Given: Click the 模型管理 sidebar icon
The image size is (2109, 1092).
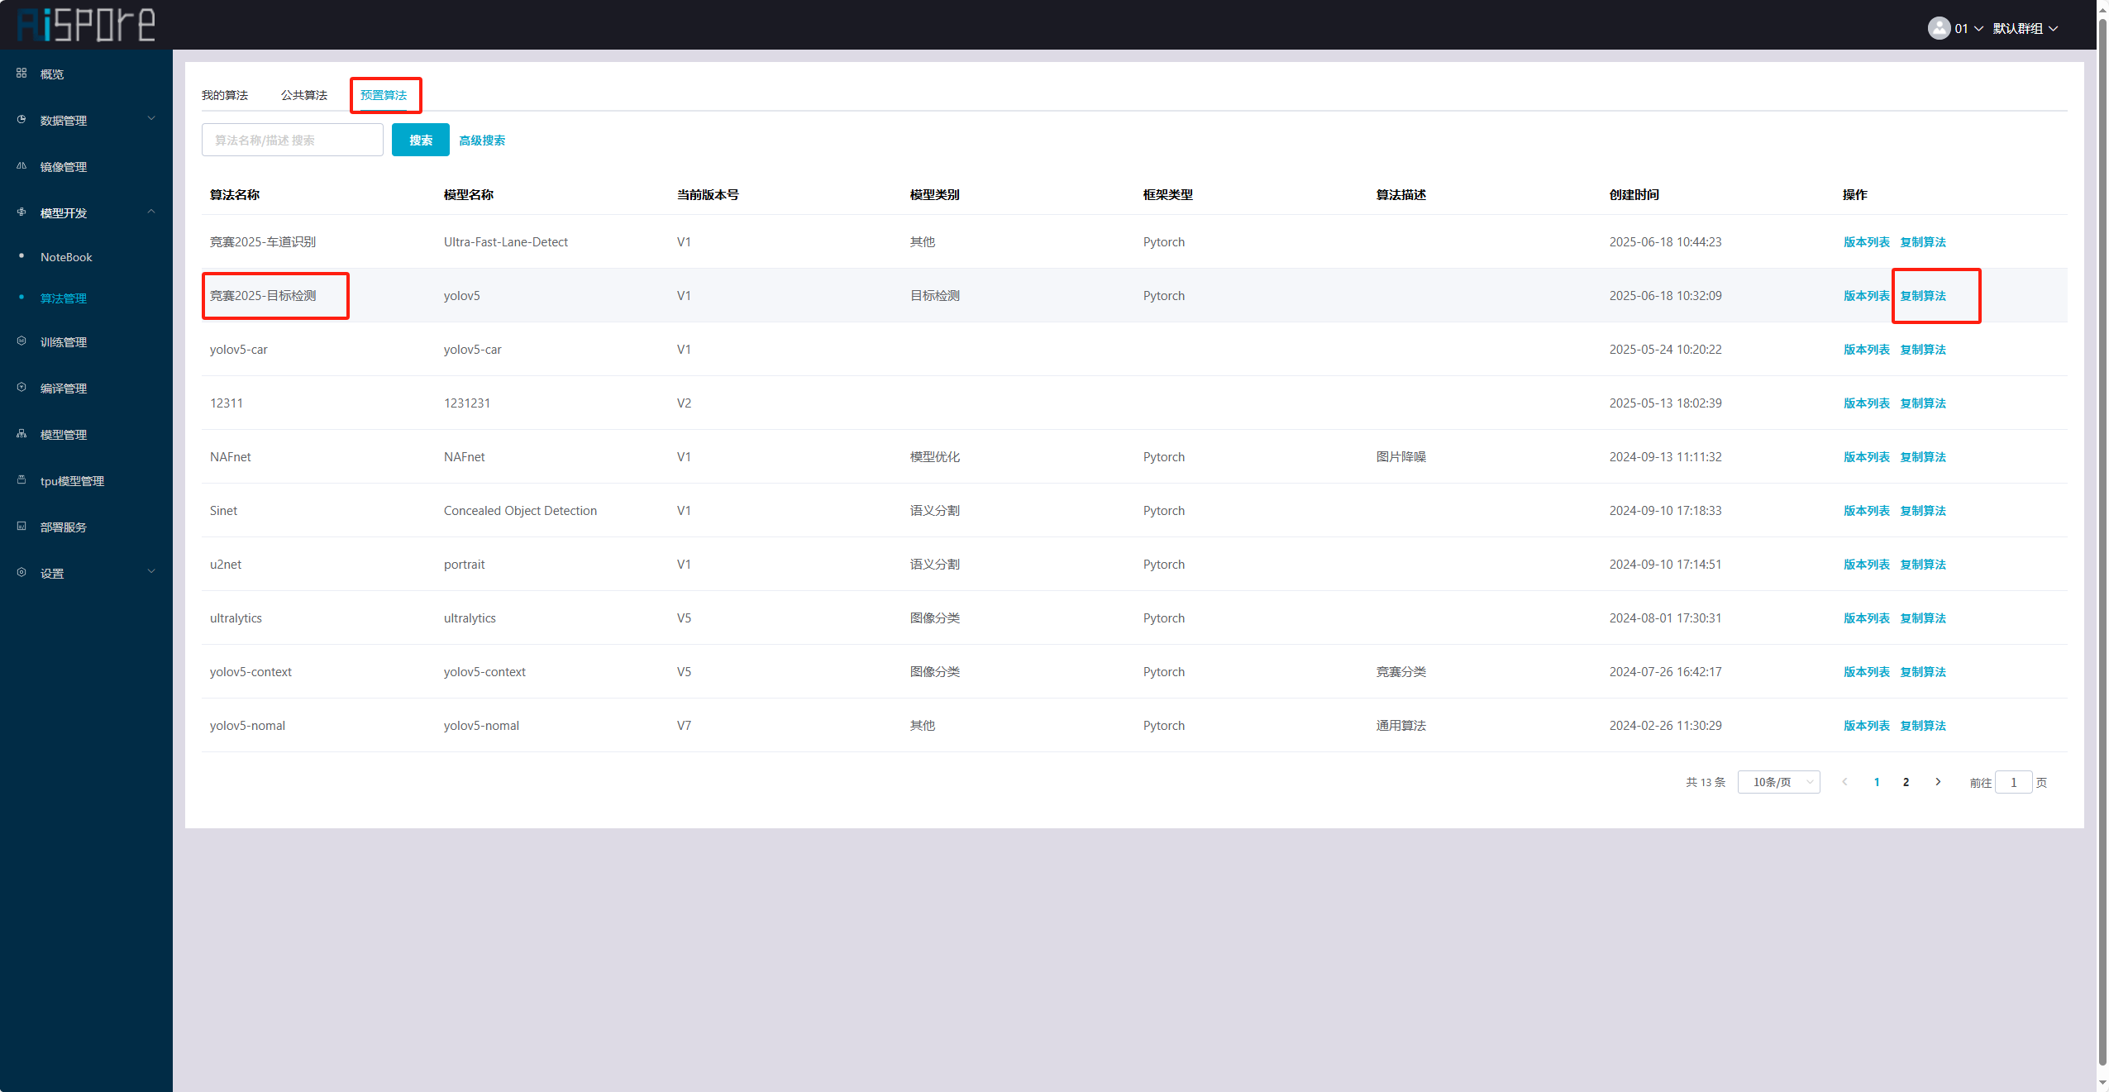Looking at the screenshot, I should (21, 434).
